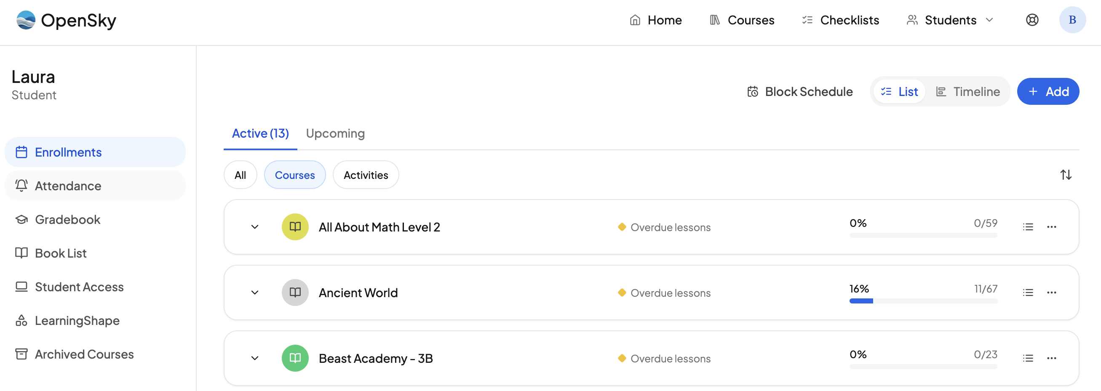This screenshot has width=1101, height=391.
Task: Click the gray book icon for Ancient World
Action: click(295, 293)
